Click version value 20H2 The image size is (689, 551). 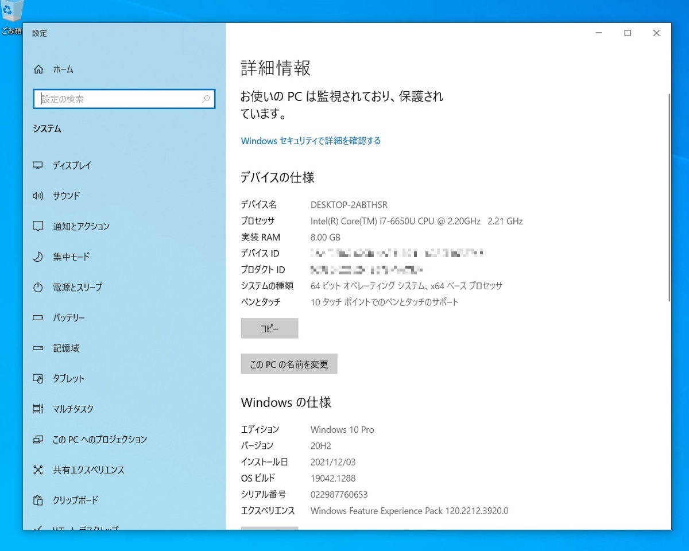320,445
